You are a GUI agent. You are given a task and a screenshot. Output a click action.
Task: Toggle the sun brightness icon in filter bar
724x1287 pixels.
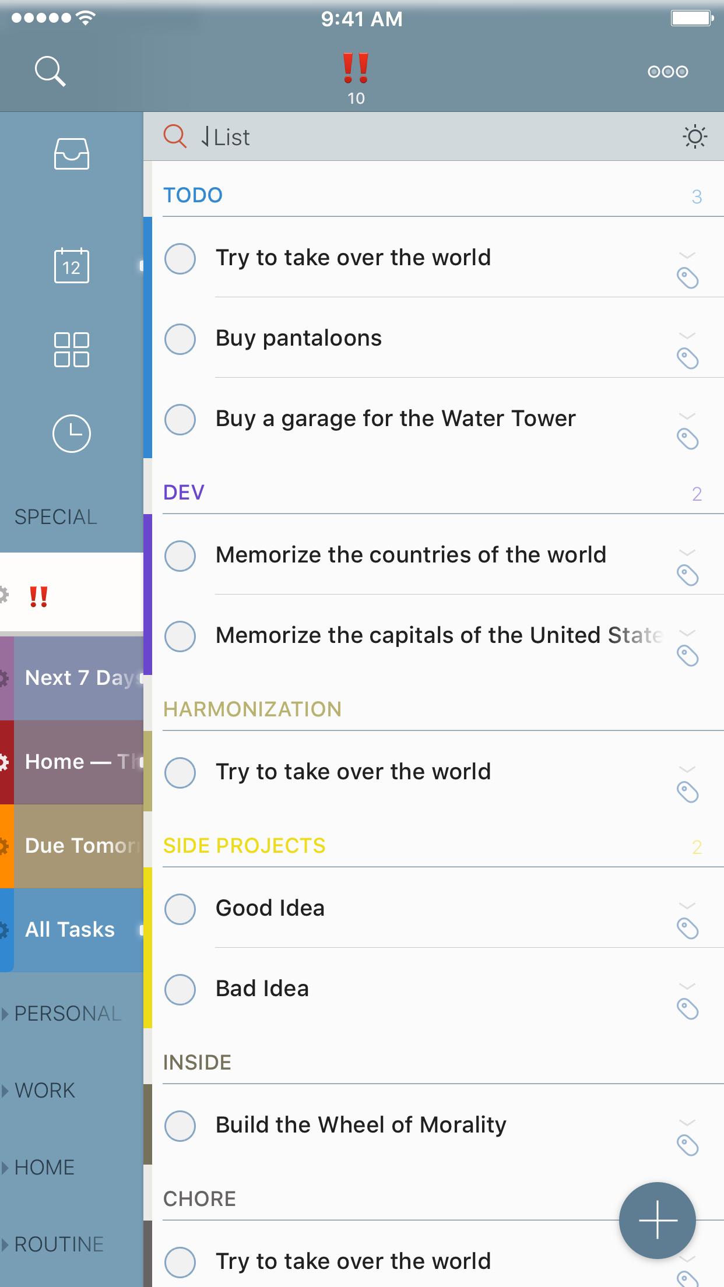(x=694, y=137)
